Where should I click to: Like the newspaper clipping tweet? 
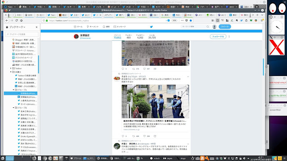coord(144,69)
